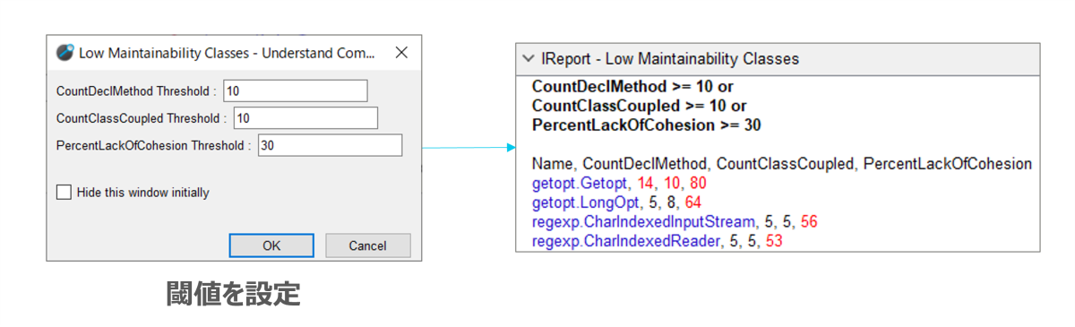Click the IReport panel title text

[x=670, y=59]
